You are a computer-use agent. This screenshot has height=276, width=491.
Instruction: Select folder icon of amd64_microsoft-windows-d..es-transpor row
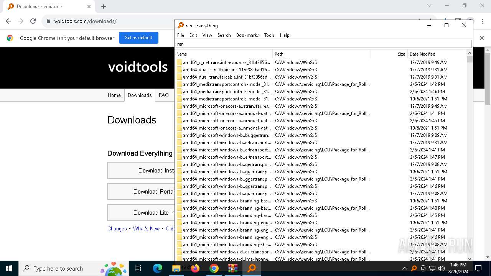(x=179, y=251)
